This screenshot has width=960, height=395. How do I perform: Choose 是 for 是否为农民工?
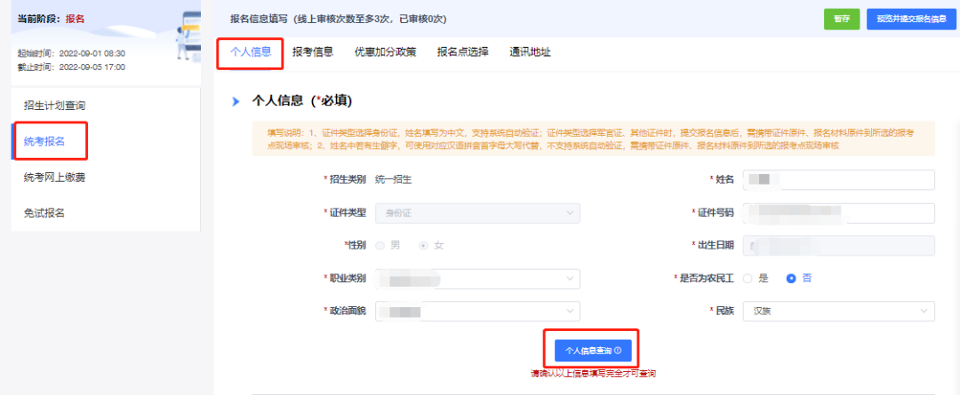click(748, 278)
